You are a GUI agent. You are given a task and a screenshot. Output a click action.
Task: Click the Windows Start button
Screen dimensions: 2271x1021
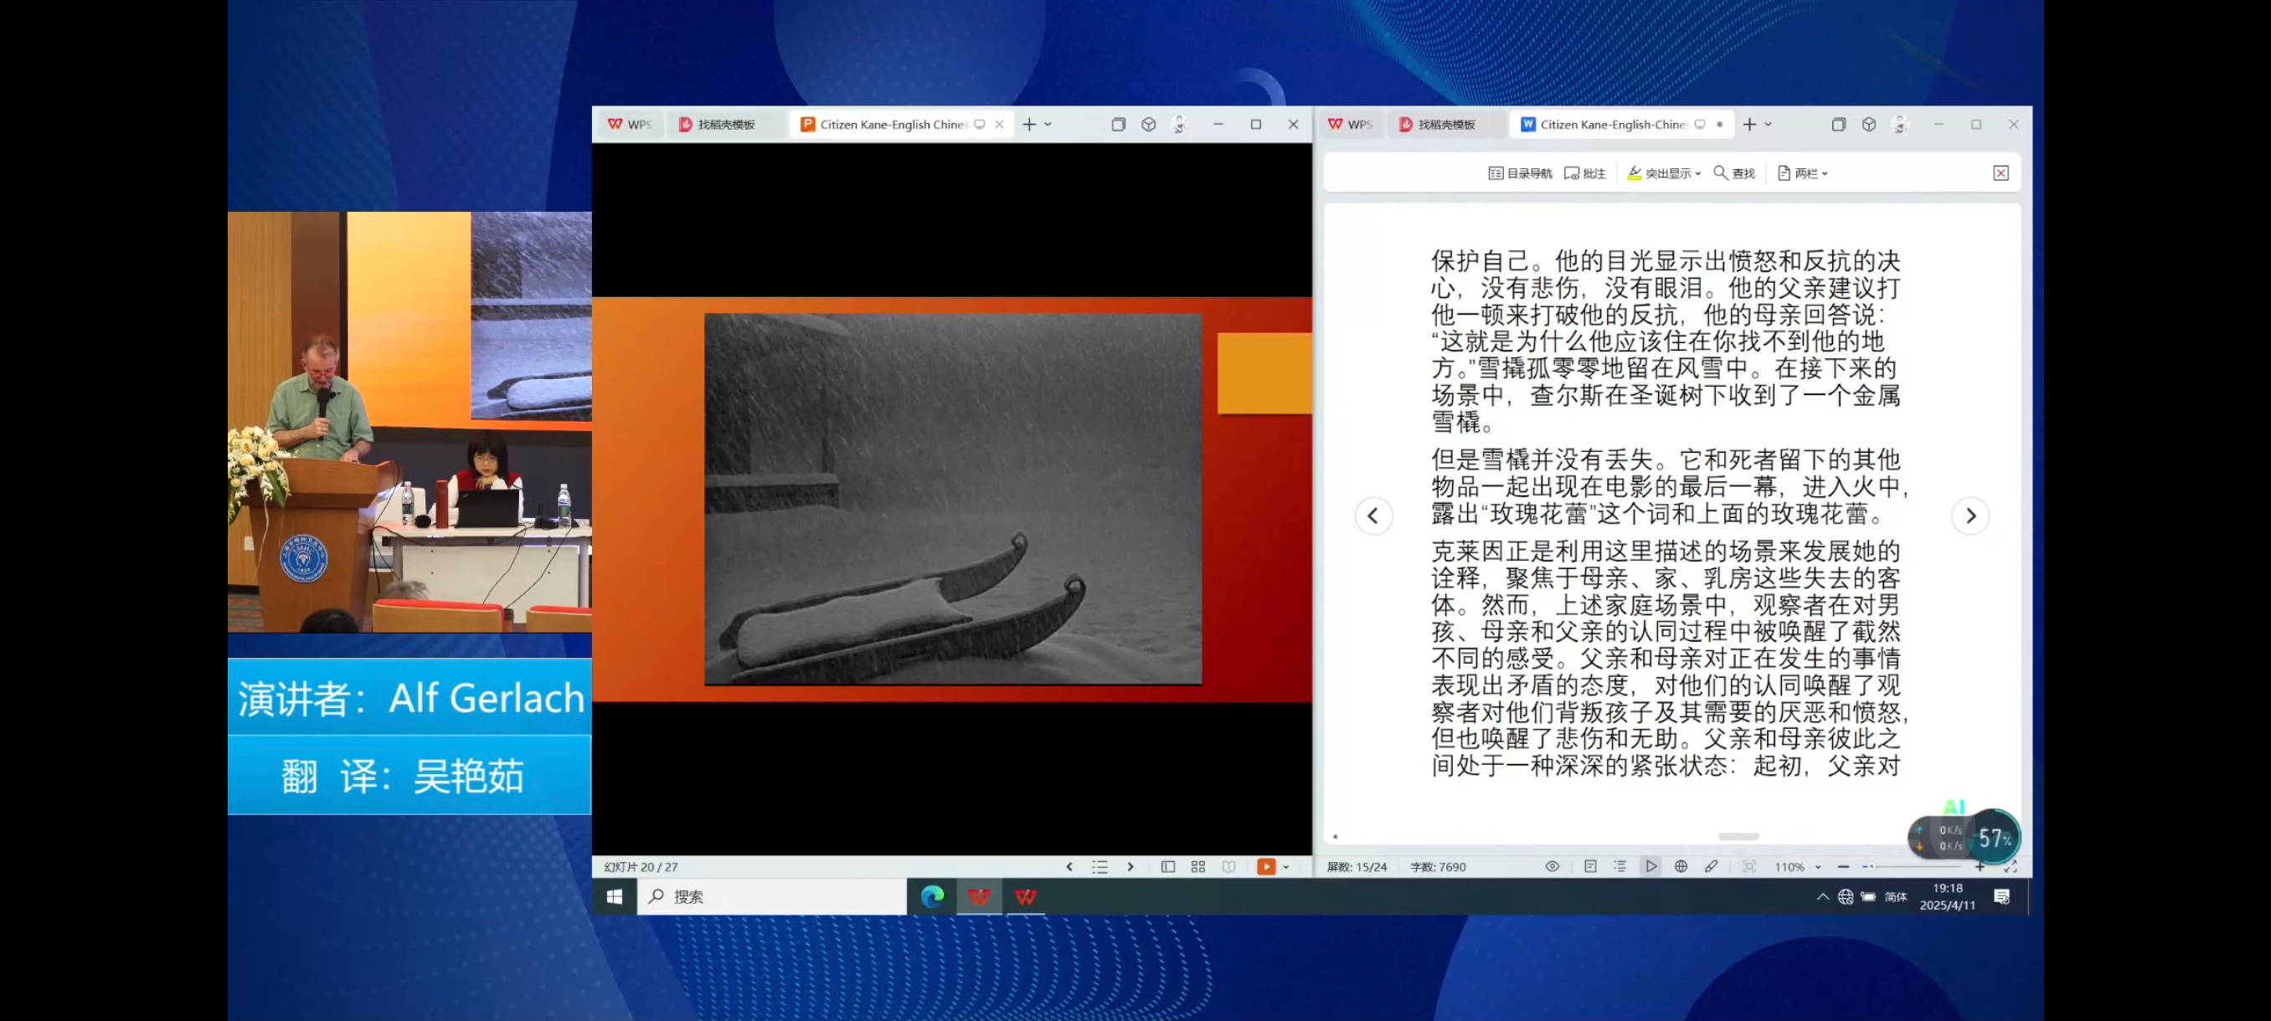615,897
